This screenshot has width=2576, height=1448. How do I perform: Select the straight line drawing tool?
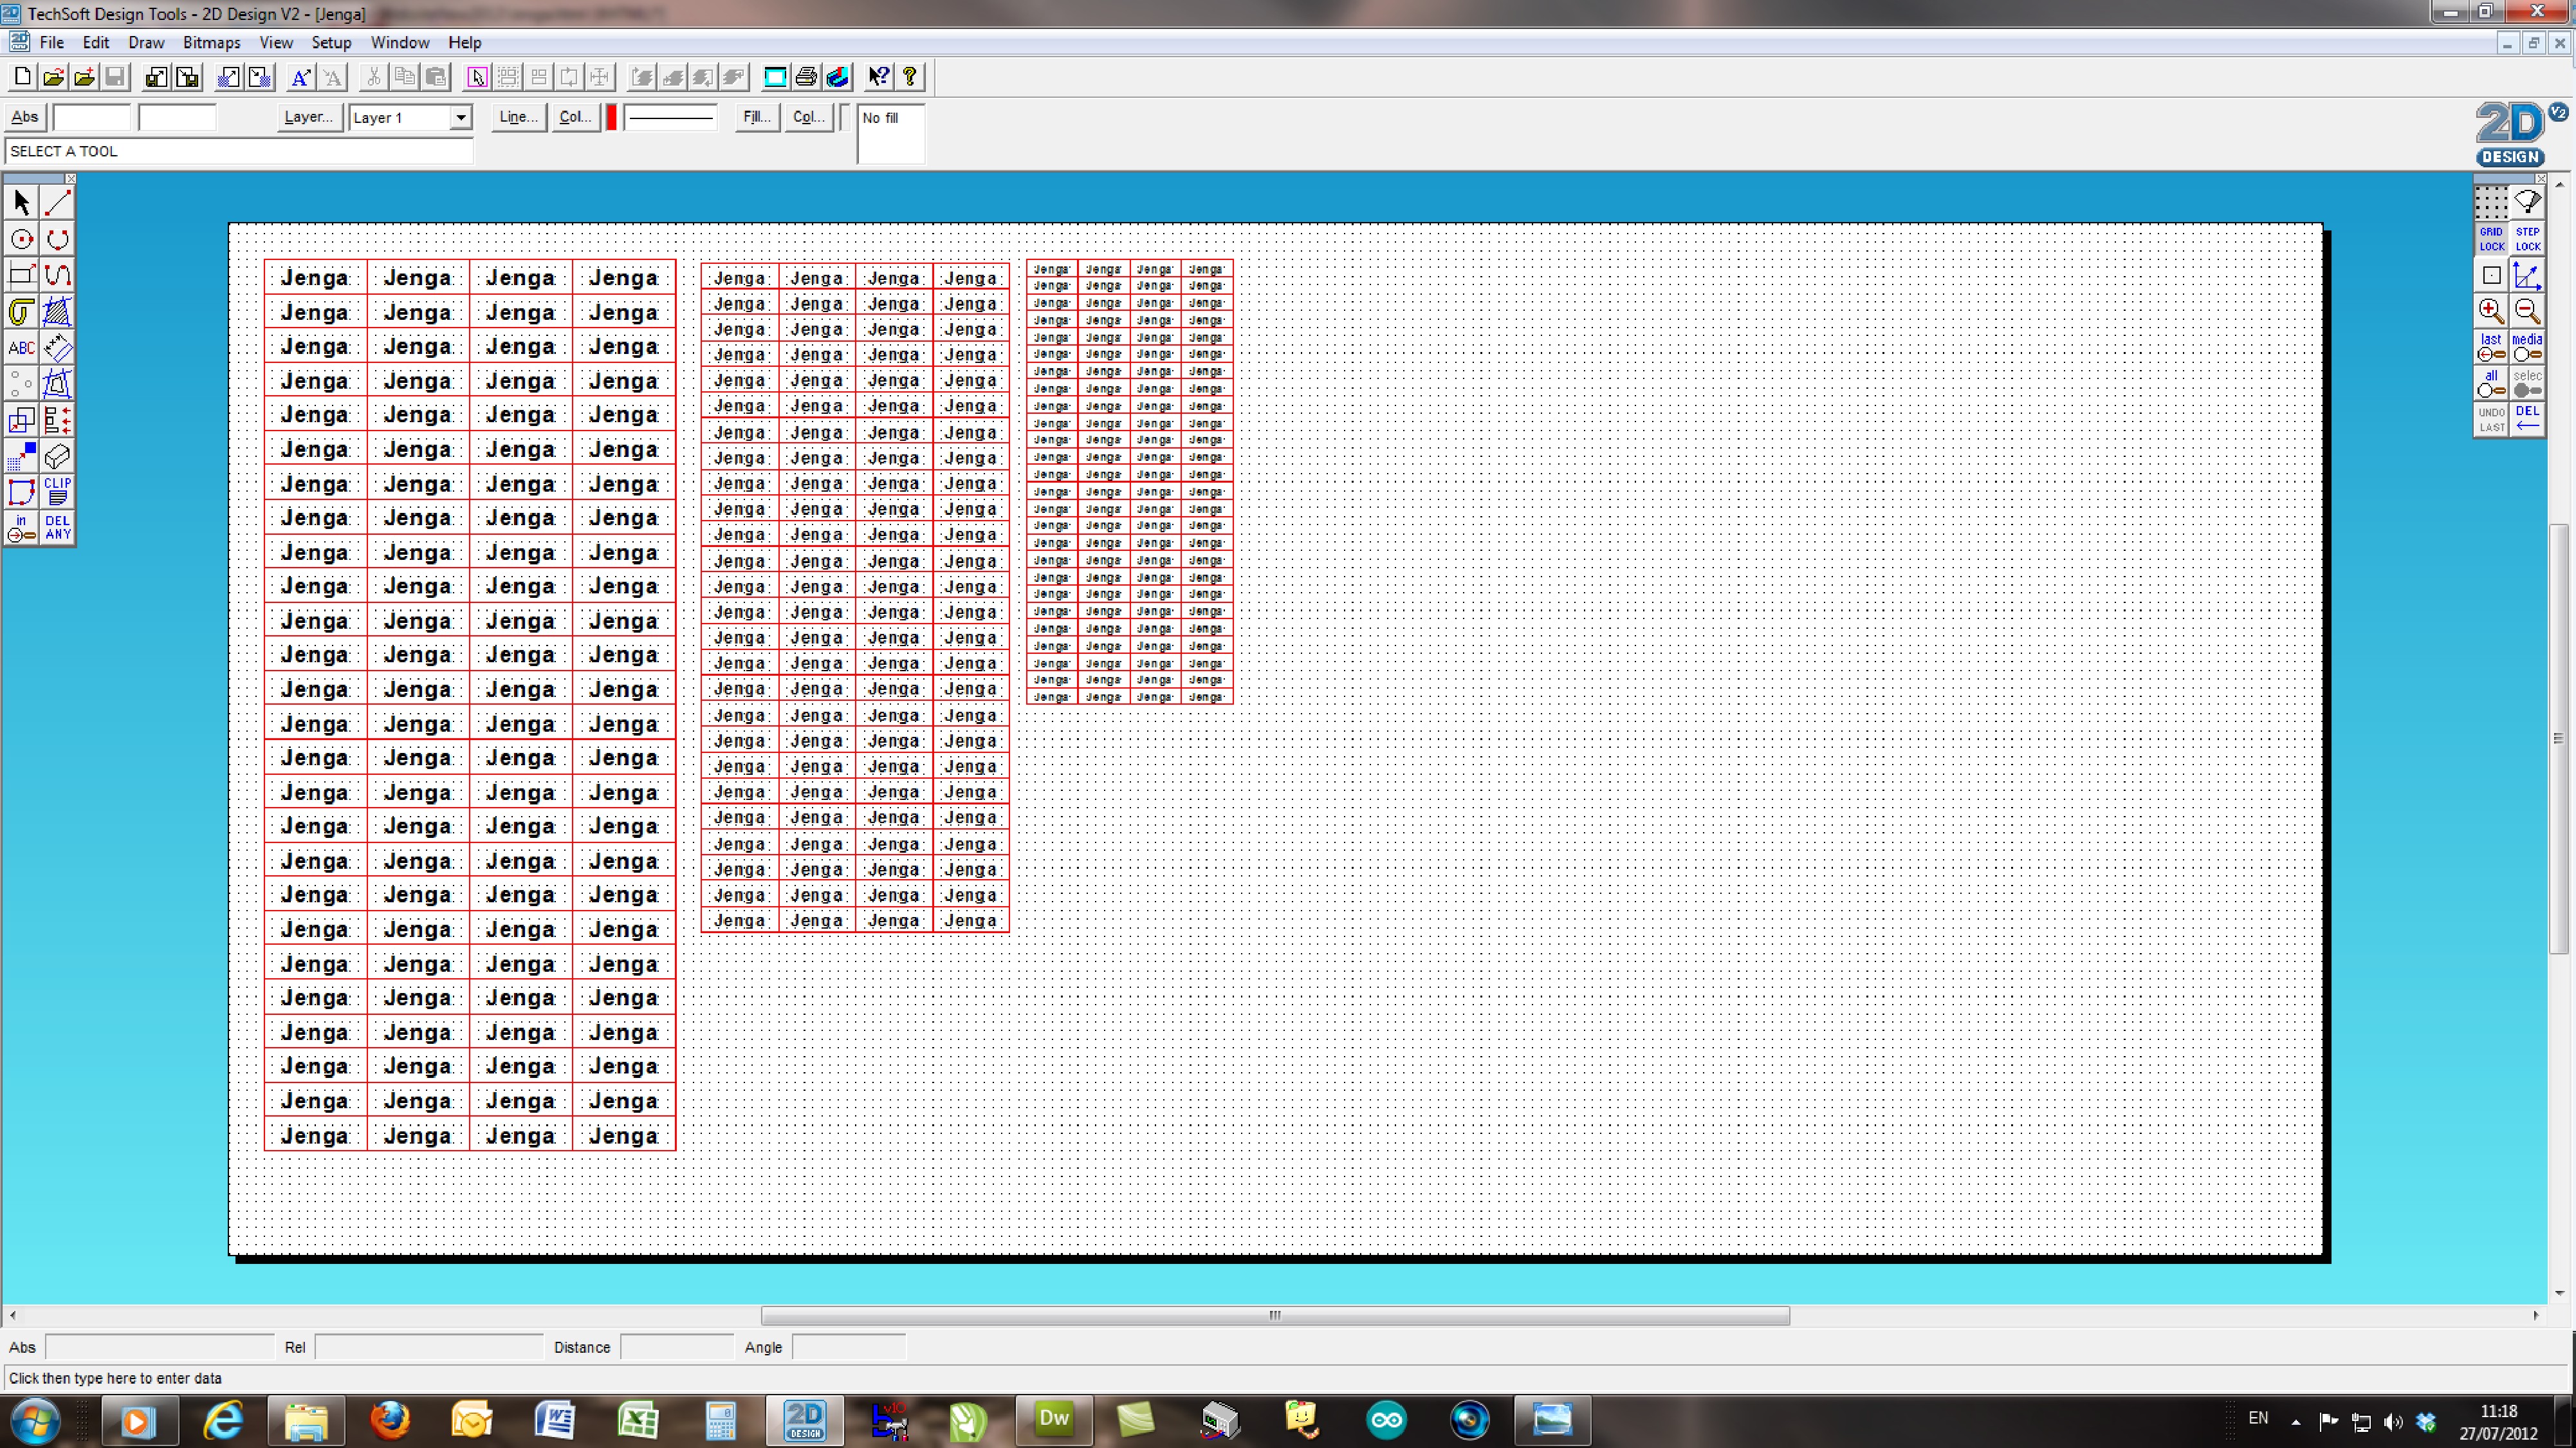(x=58, y=203)
